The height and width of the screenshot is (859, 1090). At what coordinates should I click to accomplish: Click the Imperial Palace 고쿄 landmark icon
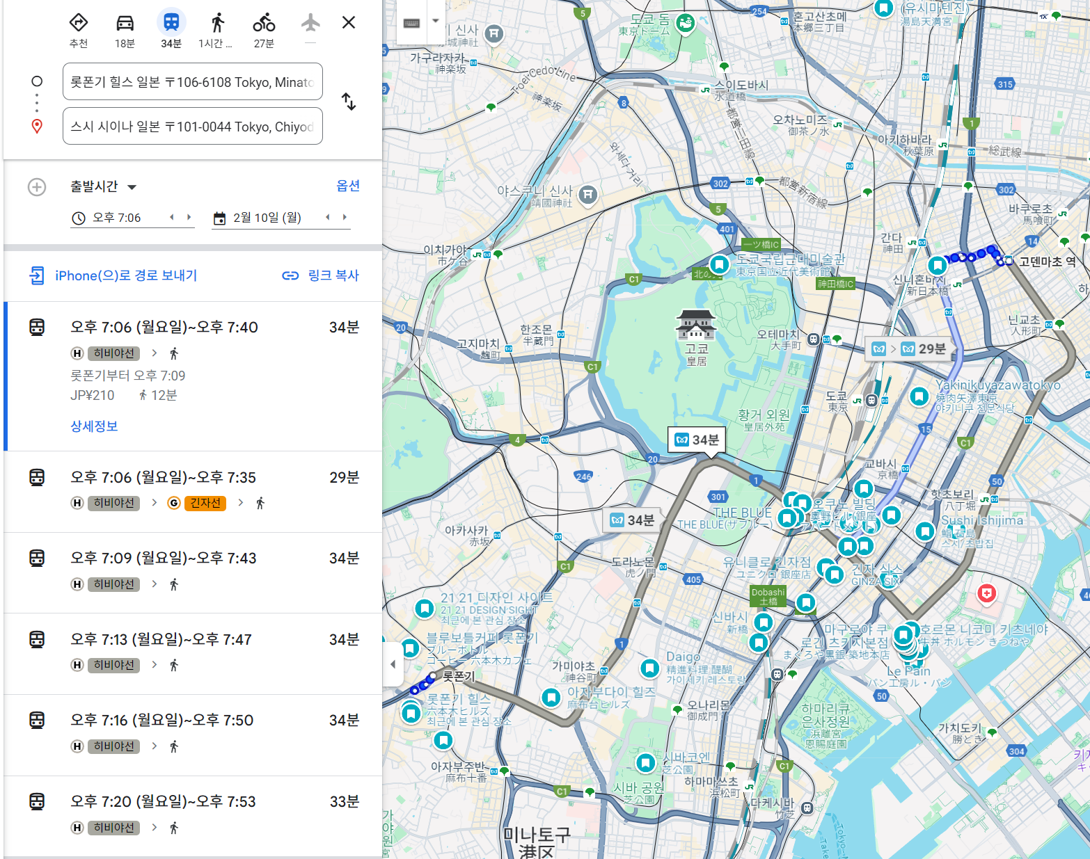tap(696, 325)
